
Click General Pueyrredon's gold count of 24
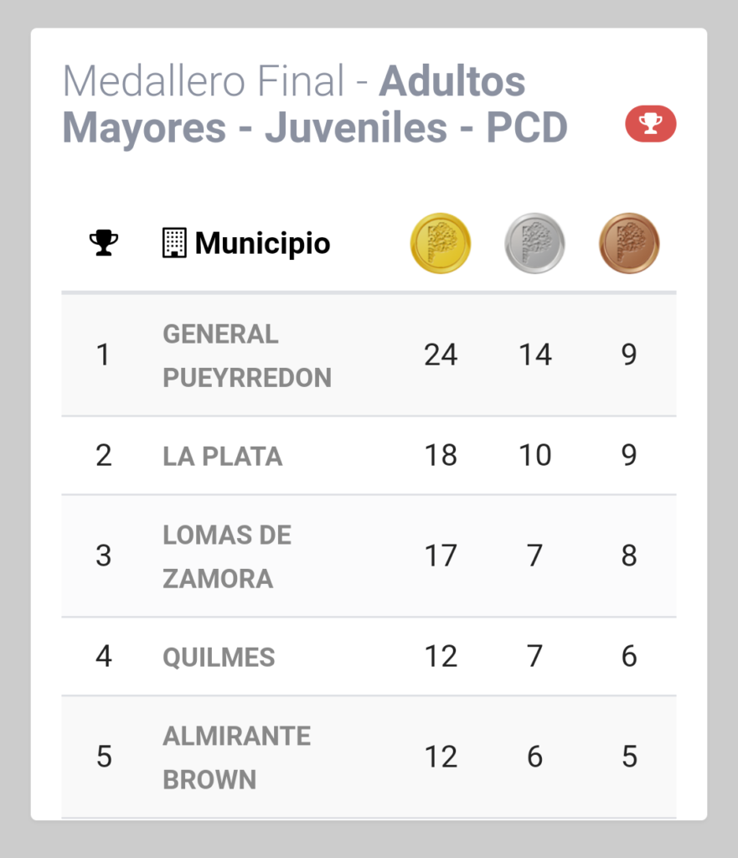[441, 355]
